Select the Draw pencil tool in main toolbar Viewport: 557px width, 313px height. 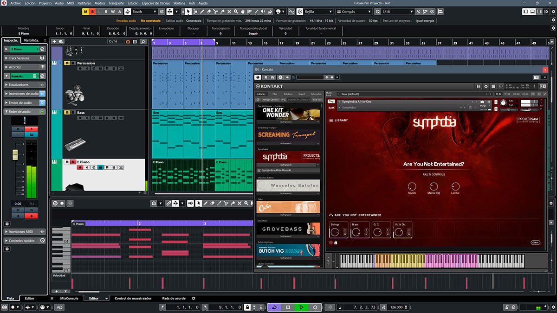coord(202,12)
